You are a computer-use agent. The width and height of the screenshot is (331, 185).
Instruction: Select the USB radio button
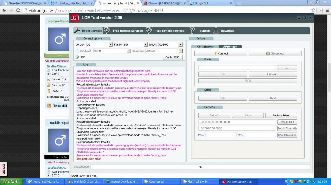click(77, 57)
